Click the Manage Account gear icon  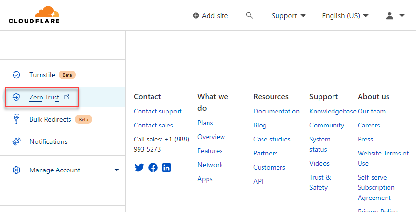(x=16, y=170)
